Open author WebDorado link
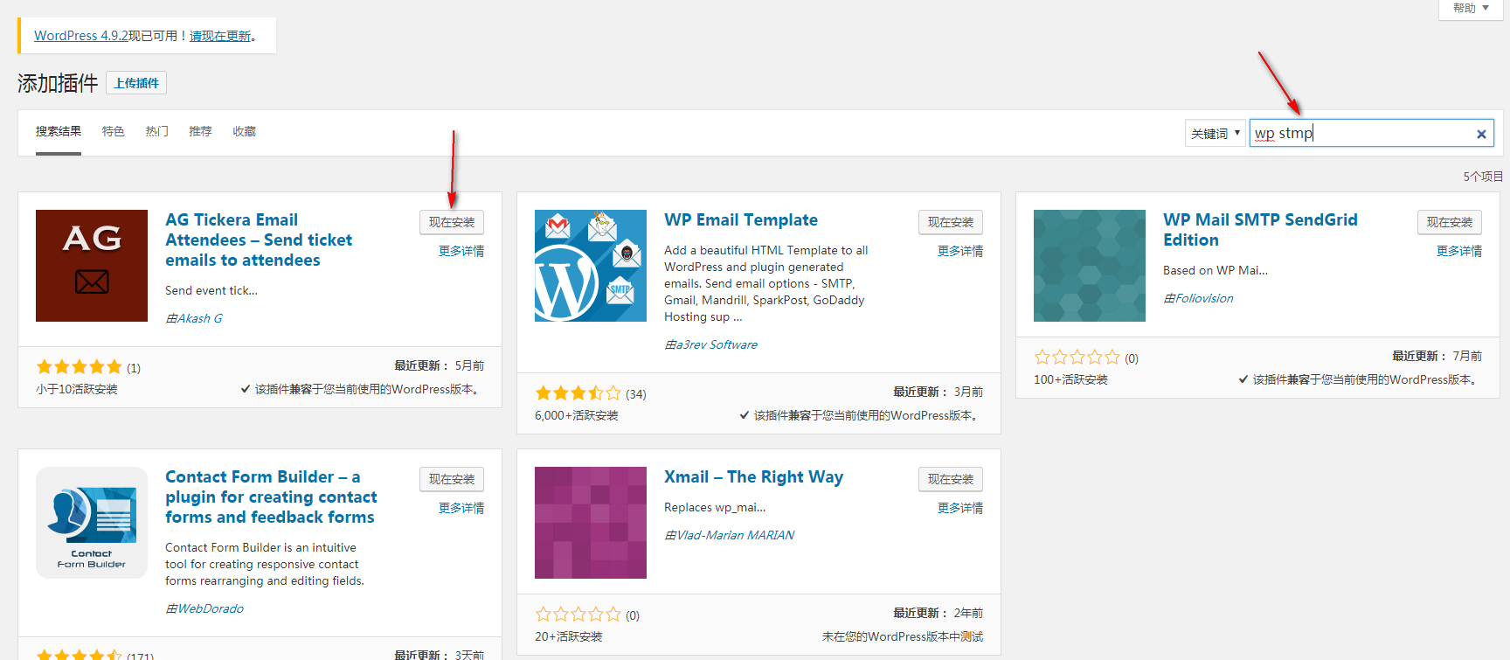This screenshot has width=1510, height=660. (x=211, y=608)
